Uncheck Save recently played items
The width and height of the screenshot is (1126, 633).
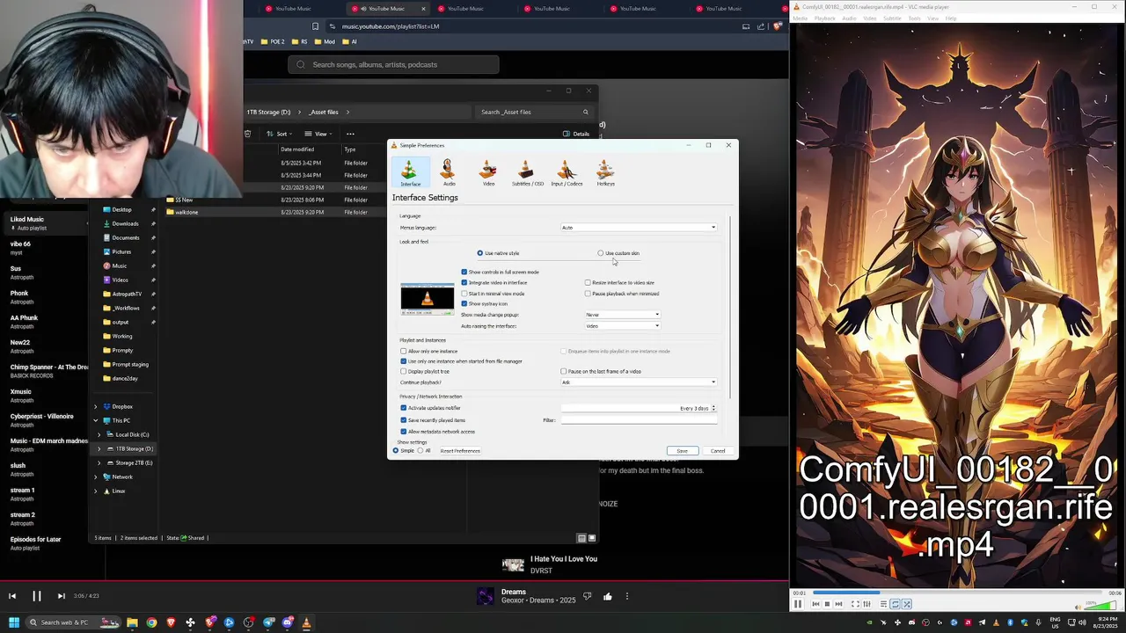[x=404, y=420]
